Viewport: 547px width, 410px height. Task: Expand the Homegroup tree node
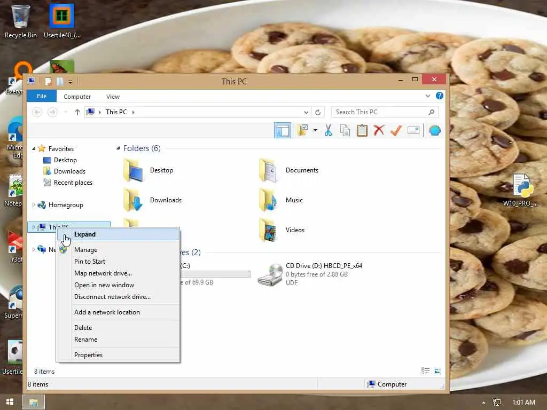34,205
